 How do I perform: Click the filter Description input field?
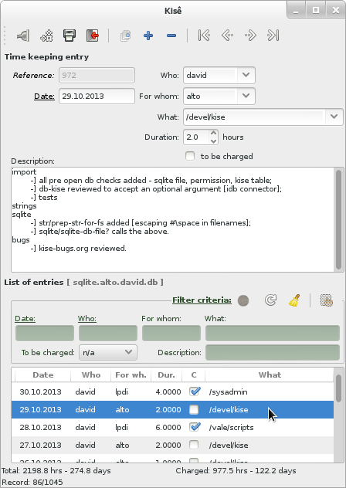(x=273, y=352)
